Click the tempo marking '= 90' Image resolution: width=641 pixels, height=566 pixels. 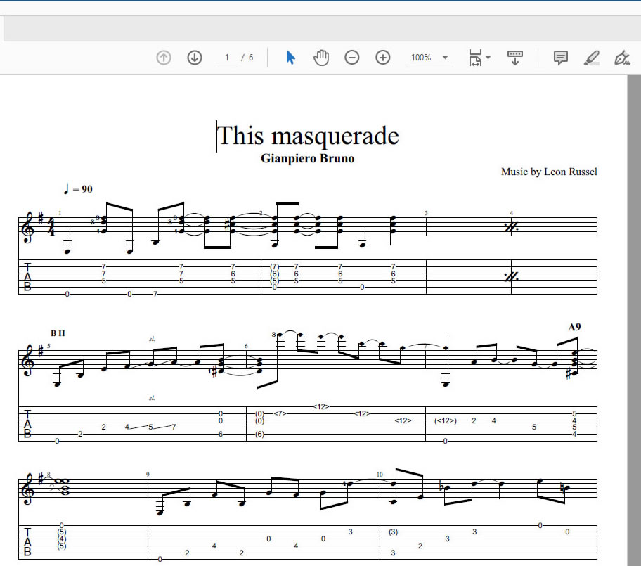(x=82, y=189)
